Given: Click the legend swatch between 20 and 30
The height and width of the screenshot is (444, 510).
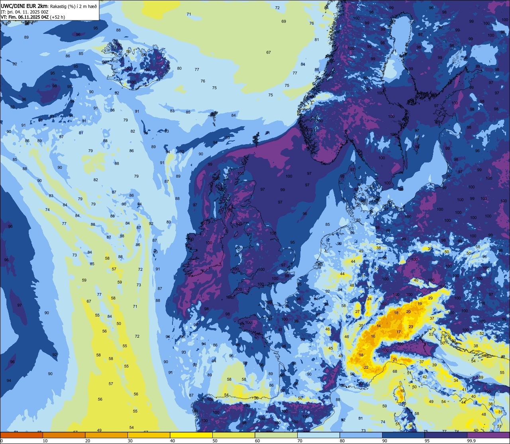Looking at the screenshot, I should 106,435.
